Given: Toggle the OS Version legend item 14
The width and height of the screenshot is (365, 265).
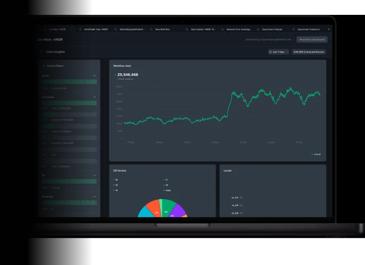Looking at the screenshot, I should [x=115, y=191].
